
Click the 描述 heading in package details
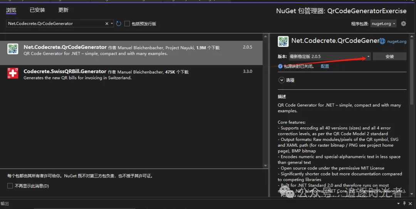282,97
